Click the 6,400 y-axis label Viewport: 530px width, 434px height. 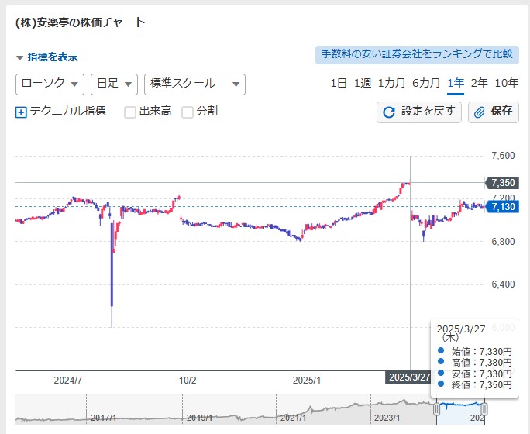503,284
